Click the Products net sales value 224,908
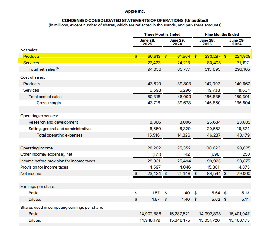The width and height of the screenshot is (271, 226). (x=243, y=56)
